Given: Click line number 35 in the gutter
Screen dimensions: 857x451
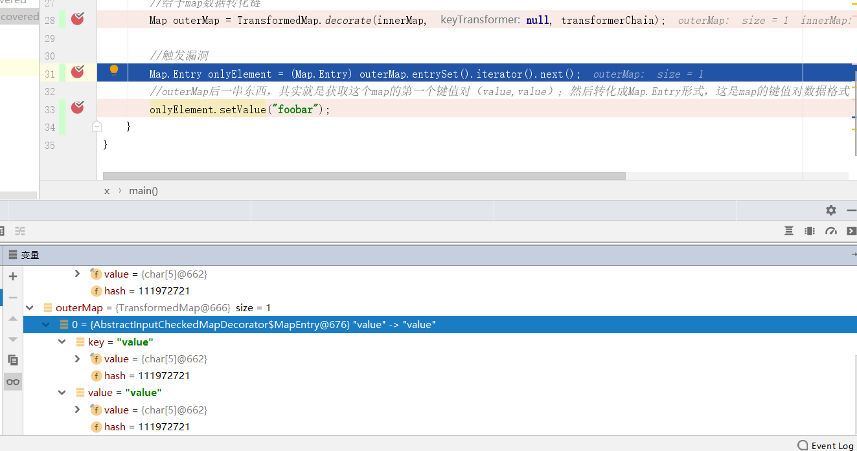Looking at the screenshot, I should [x=50, y=145].
